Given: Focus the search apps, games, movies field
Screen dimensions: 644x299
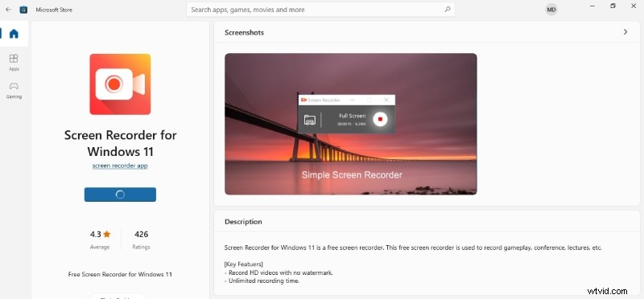Looking at the screenshot, I should pyautogui.click(x=320, y=10).
